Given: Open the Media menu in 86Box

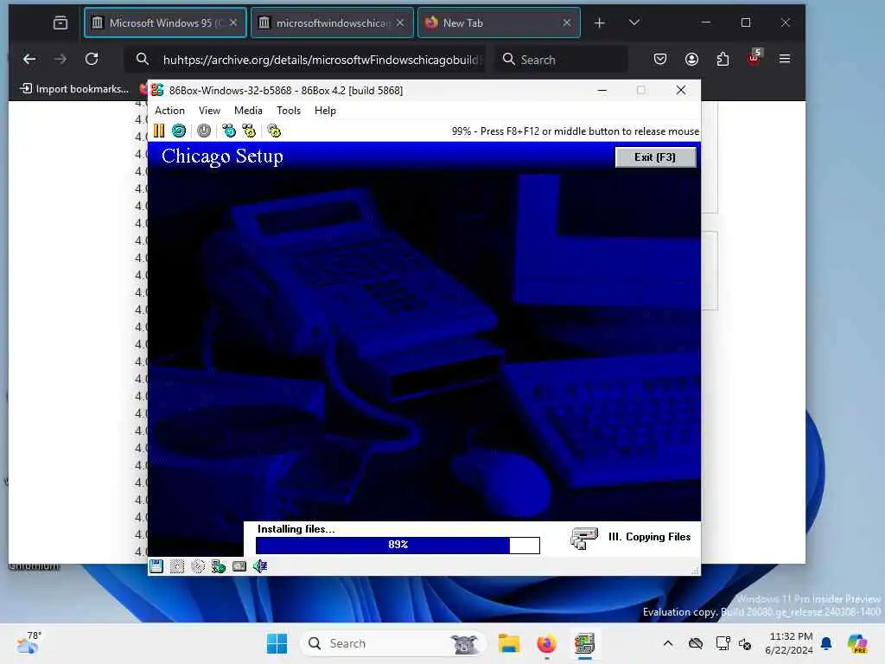Looking at the screenshot, I should 248,111.
